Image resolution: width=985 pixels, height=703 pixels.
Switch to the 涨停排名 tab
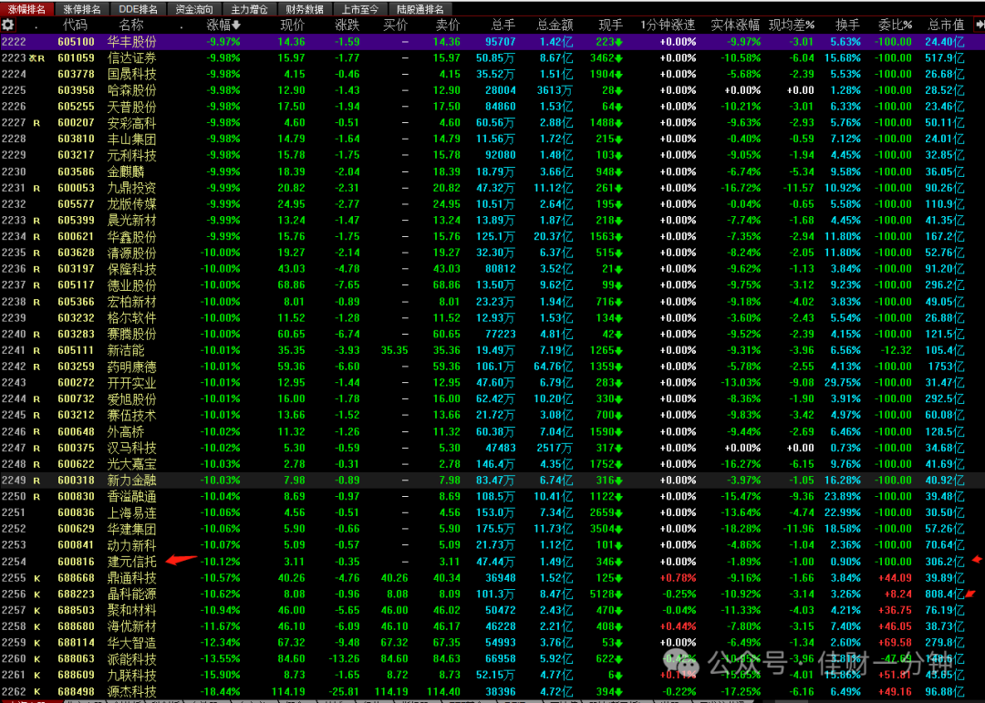pyautogui.click(x=82, y=9)
